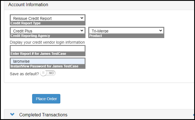Click the arrow icon on Tri-Merge selector
The image size is (195, 120).
pyautogui.click(x=161, y=30)
